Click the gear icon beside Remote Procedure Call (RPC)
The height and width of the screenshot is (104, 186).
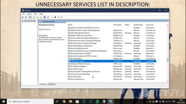tap(69, 53)
